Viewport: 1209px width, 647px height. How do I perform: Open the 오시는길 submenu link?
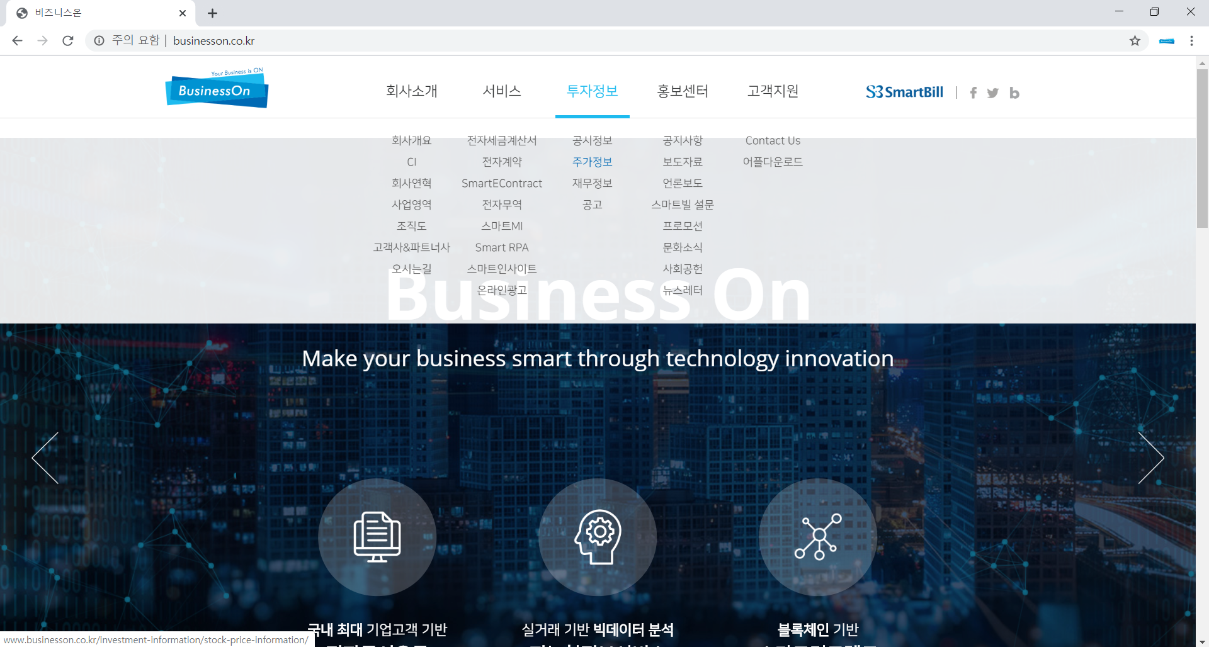412,269
